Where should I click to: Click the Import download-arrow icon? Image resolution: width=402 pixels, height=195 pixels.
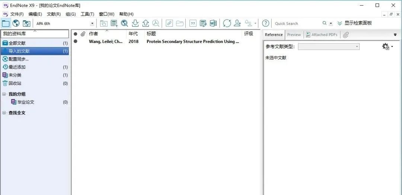(x=135, y=23)
